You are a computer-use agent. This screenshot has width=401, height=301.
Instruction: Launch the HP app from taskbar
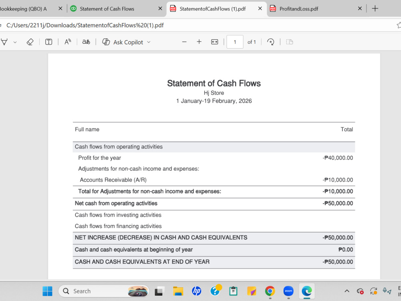[196, 291]
